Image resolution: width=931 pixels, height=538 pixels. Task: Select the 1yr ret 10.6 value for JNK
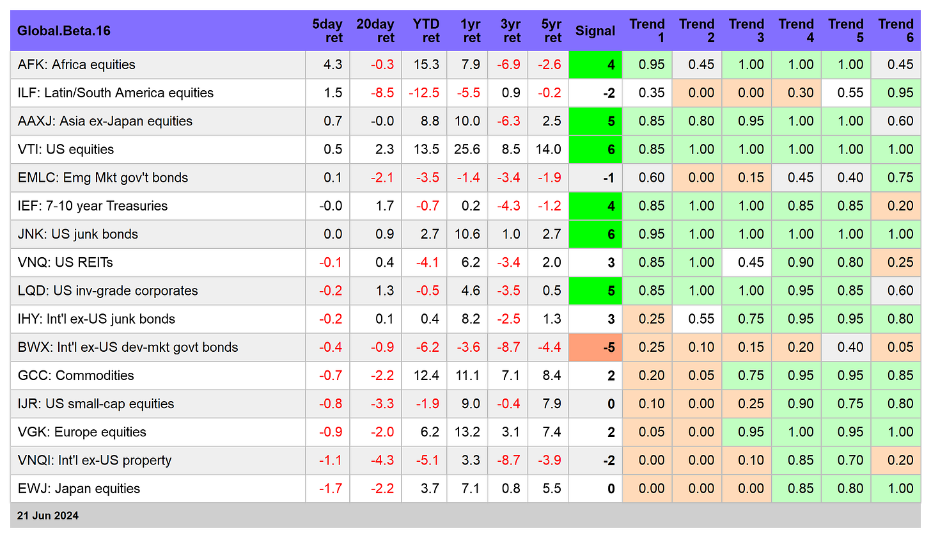[467, 234]
